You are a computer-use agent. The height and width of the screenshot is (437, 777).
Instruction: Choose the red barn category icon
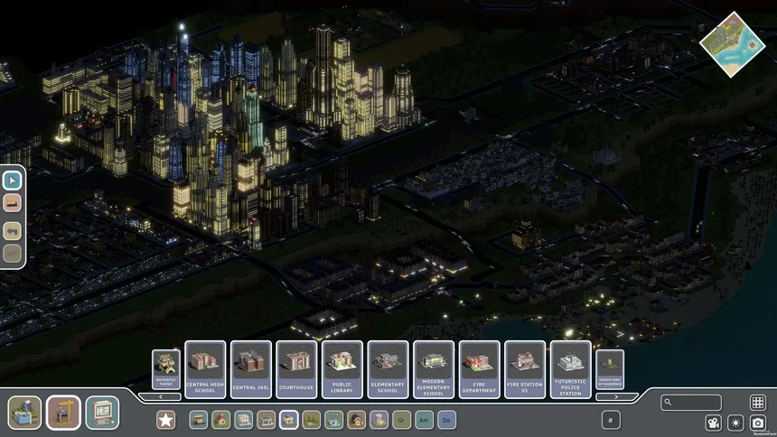[356, 420]
